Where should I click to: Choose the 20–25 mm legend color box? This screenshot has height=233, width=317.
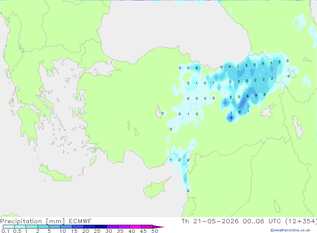(89, 227)
